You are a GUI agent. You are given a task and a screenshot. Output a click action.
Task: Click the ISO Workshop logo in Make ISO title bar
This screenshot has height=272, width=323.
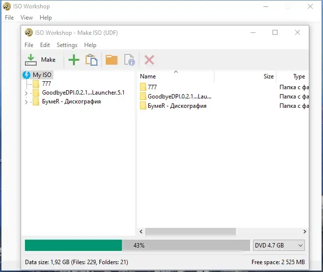(29, 32)
